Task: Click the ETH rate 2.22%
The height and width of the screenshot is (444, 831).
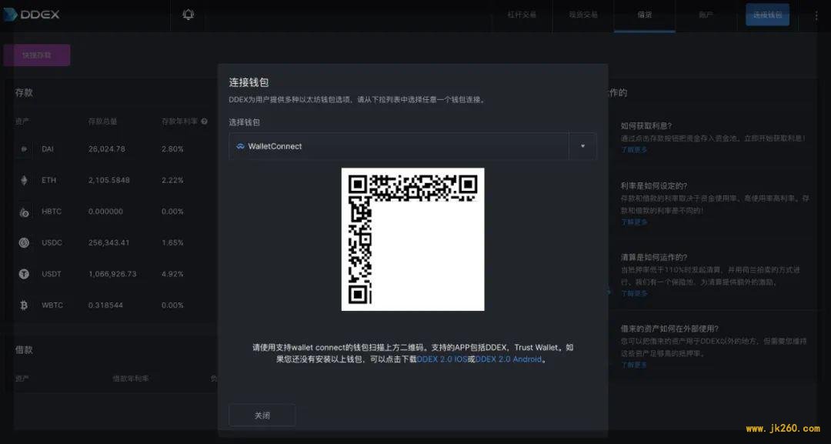Action: [x=172, y=181]
